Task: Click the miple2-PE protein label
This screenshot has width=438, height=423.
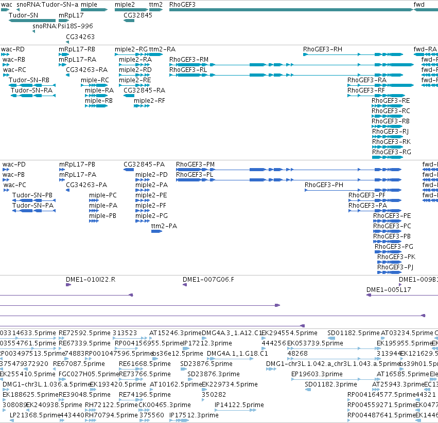Action: (151, 195)
